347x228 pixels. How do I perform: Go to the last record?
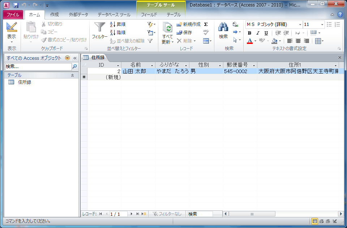pos(138,214)
